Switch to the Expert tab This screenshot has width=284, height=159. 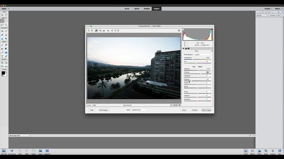pyautogui.click(x=157, y=9)
